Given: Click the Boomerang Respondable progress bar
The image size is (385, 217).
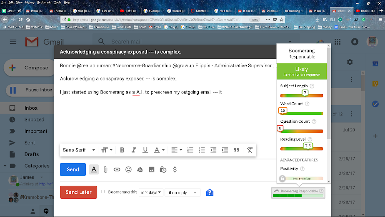Looking at the screenshot, I should (x=298, y=196).
